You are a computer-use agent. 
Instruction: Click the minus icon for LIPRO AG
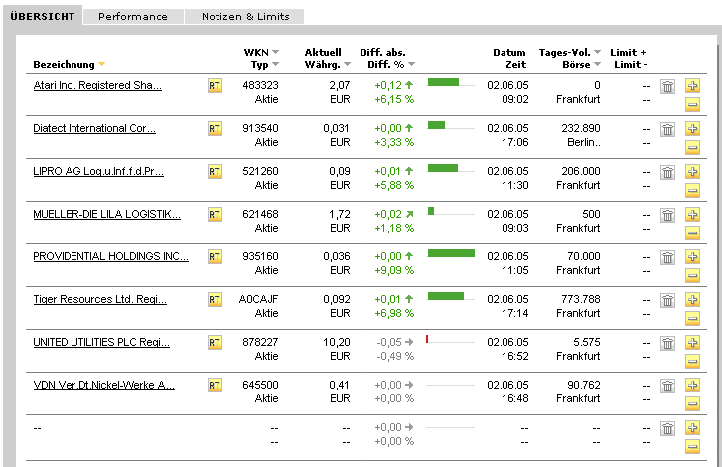pyautogui.click(x=692, y=190)
